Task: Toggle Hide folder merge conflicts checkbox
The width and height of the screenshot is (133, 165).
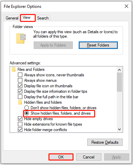Action: (20, 130)
